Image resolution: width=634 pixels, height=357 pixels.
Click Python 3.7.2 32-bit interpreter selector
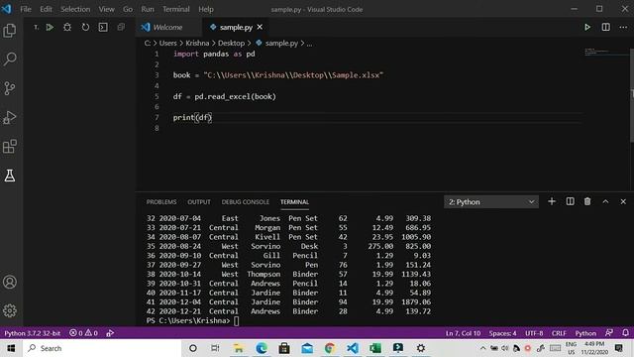click(x=33, y=333)
